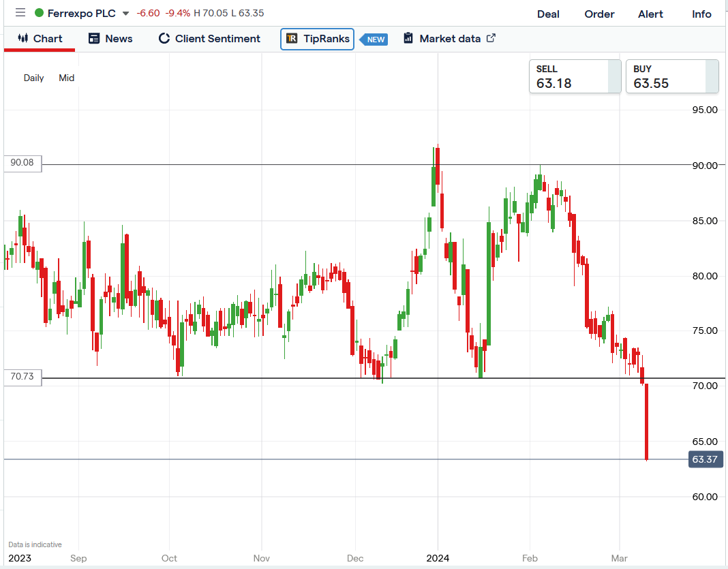This screenshot has width=728, height=569.
Task: Open the Market data tab
Action: (x=449, y=39)
